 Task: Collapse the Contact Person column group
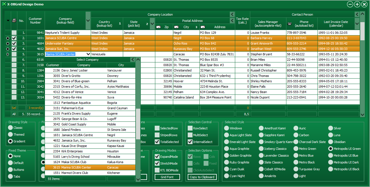357,14
